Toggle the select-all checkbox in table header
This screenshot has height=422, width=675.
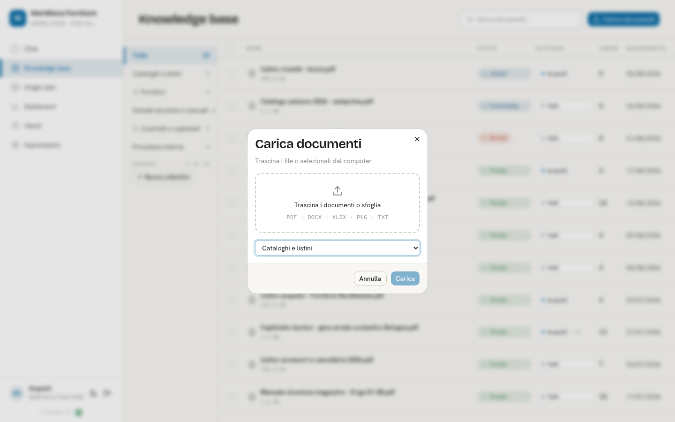click(x=232, y=48)
